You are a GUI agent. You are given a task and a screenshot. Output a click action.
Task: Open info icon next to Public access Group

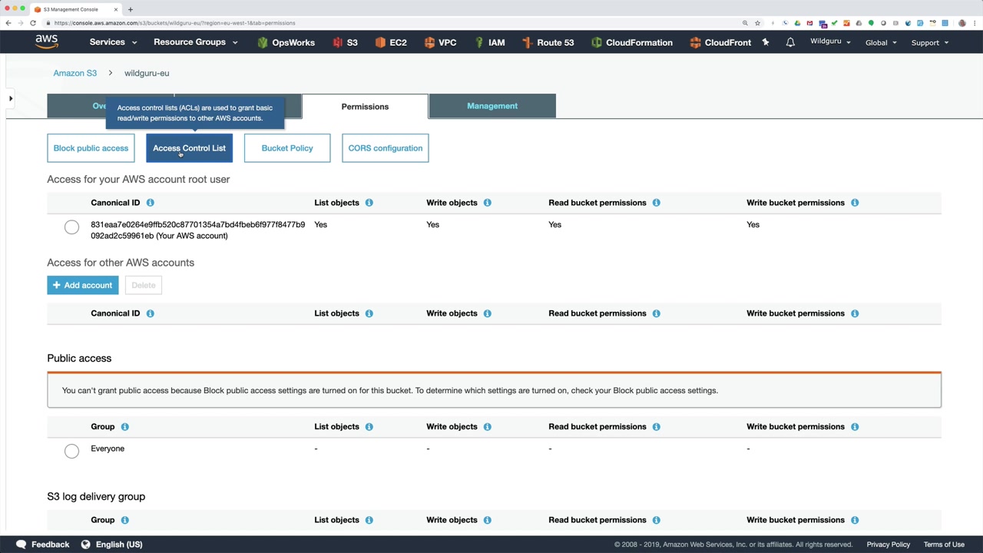[x=125, y=427]
